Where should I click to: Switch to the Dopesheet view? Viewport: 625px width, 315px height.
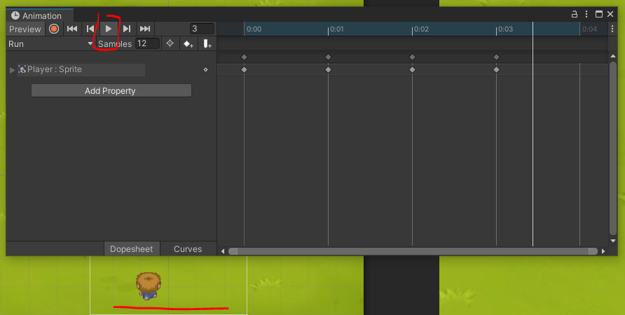click(132, 249)
